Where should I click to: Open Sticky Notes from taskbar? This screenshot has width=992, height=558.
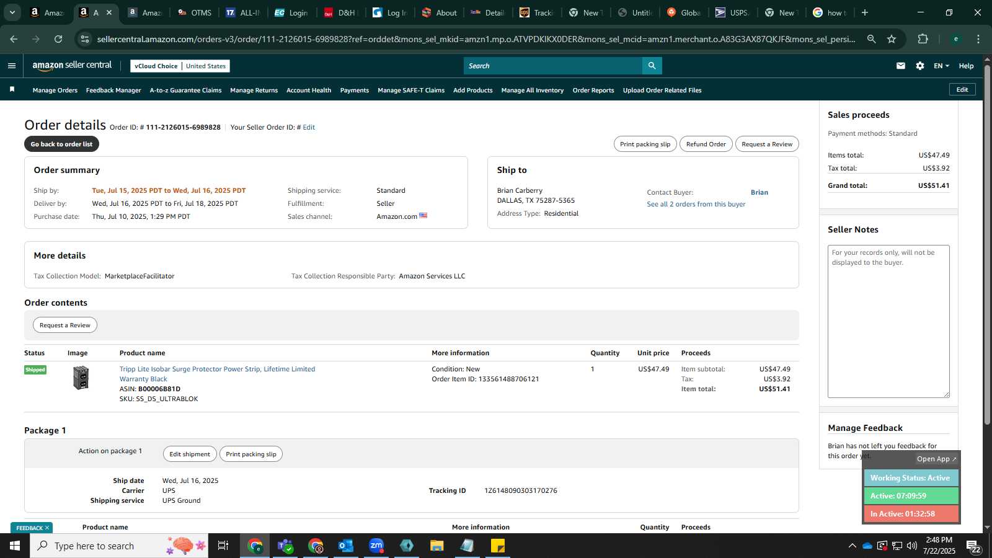pos(498,546)
